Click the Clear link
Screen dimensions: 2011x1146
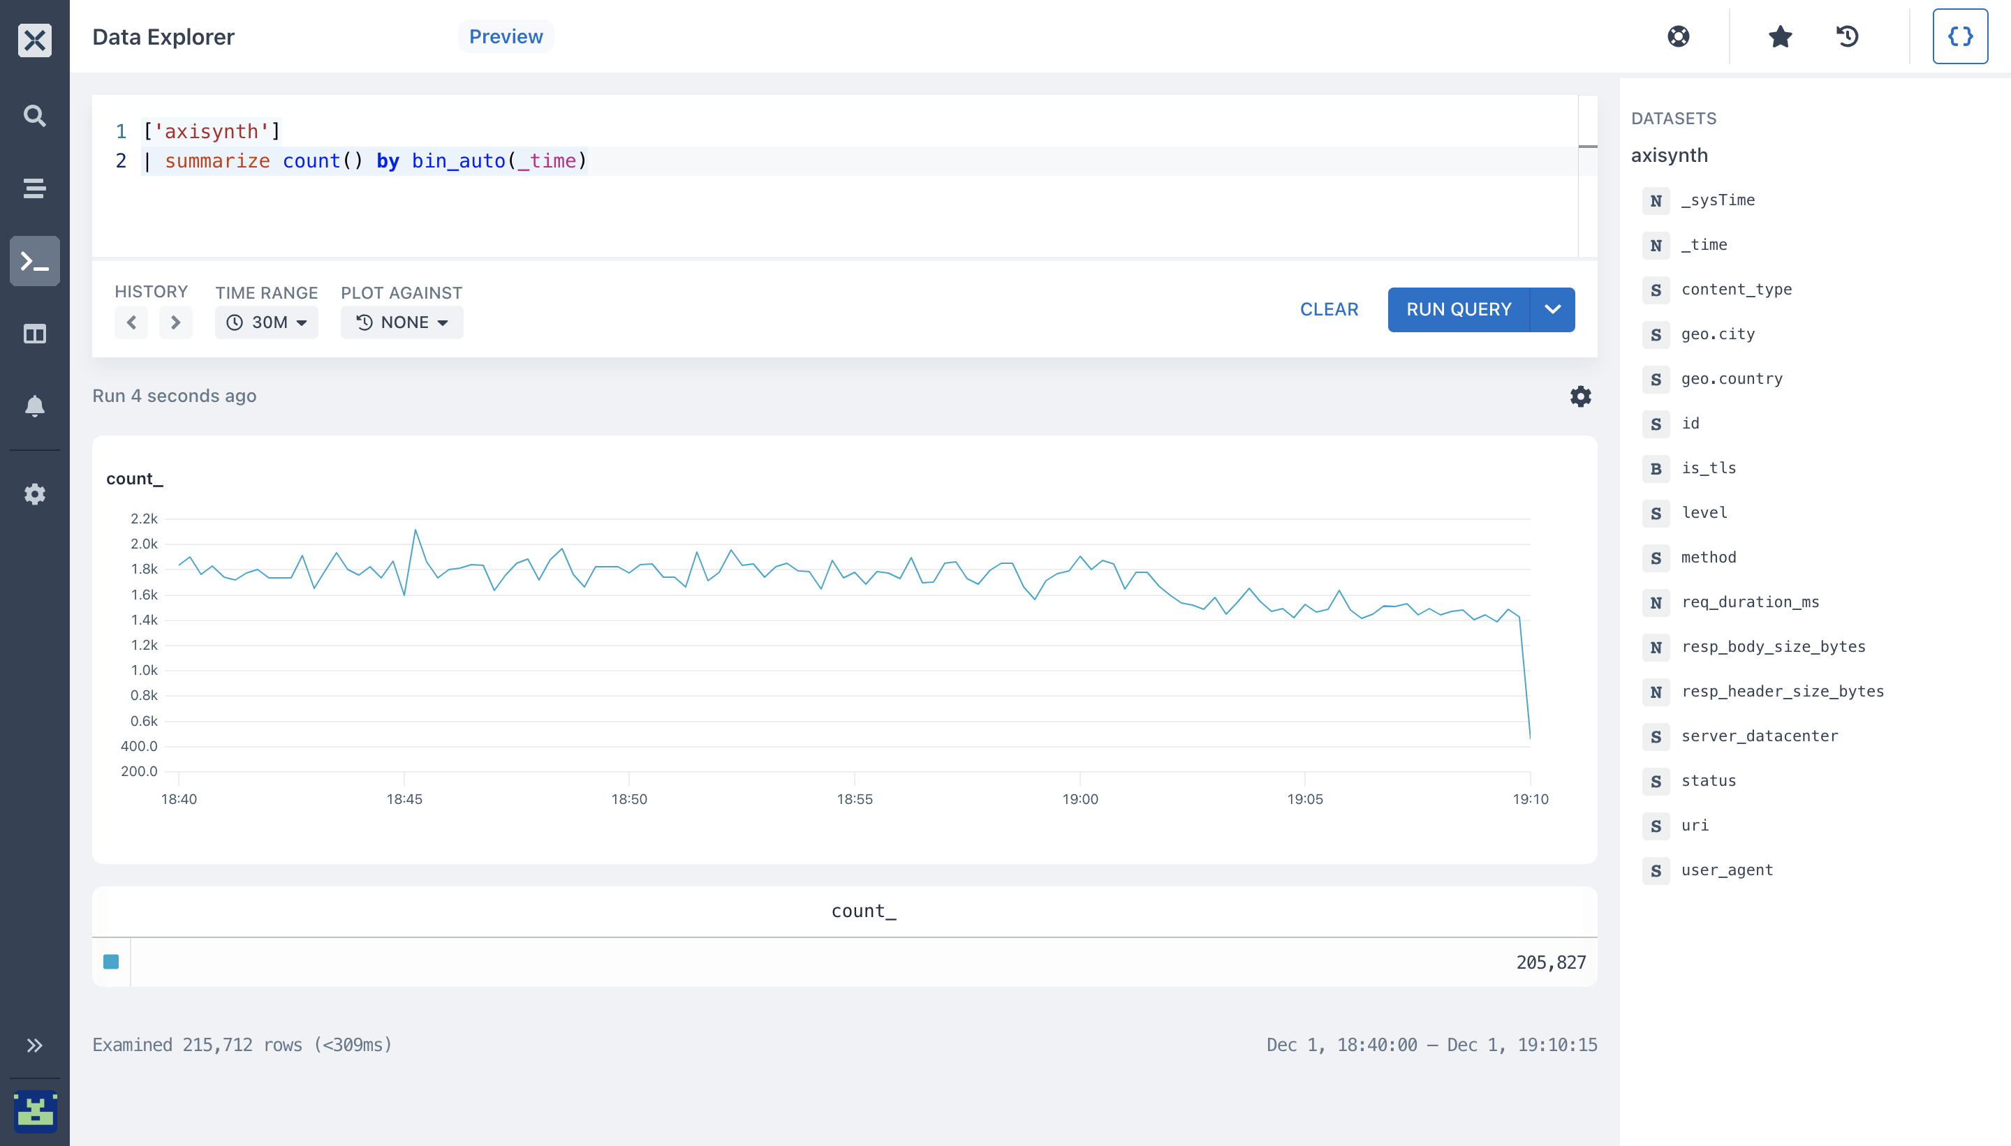pos(1329,310)
